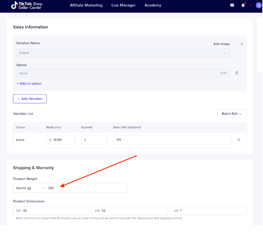The image size is (263, 232).
Task: Expand the Colour variation name dropdown
Action: point(123,53)
